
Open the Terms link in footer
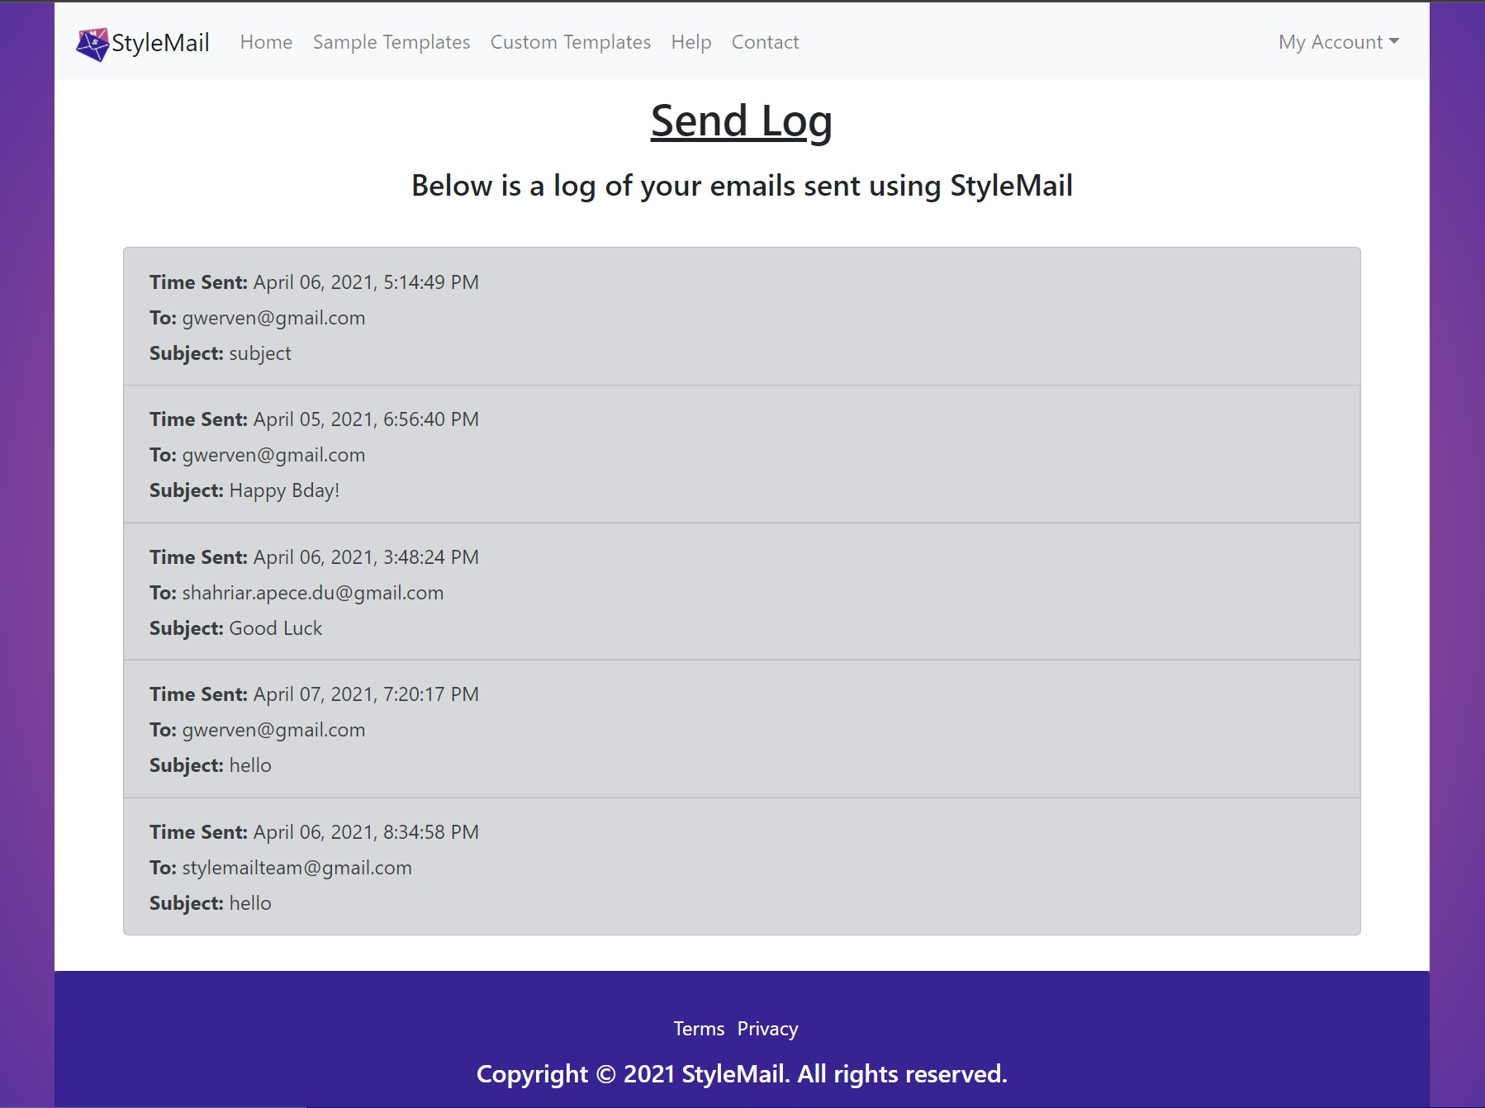[x=699, y=1029]
